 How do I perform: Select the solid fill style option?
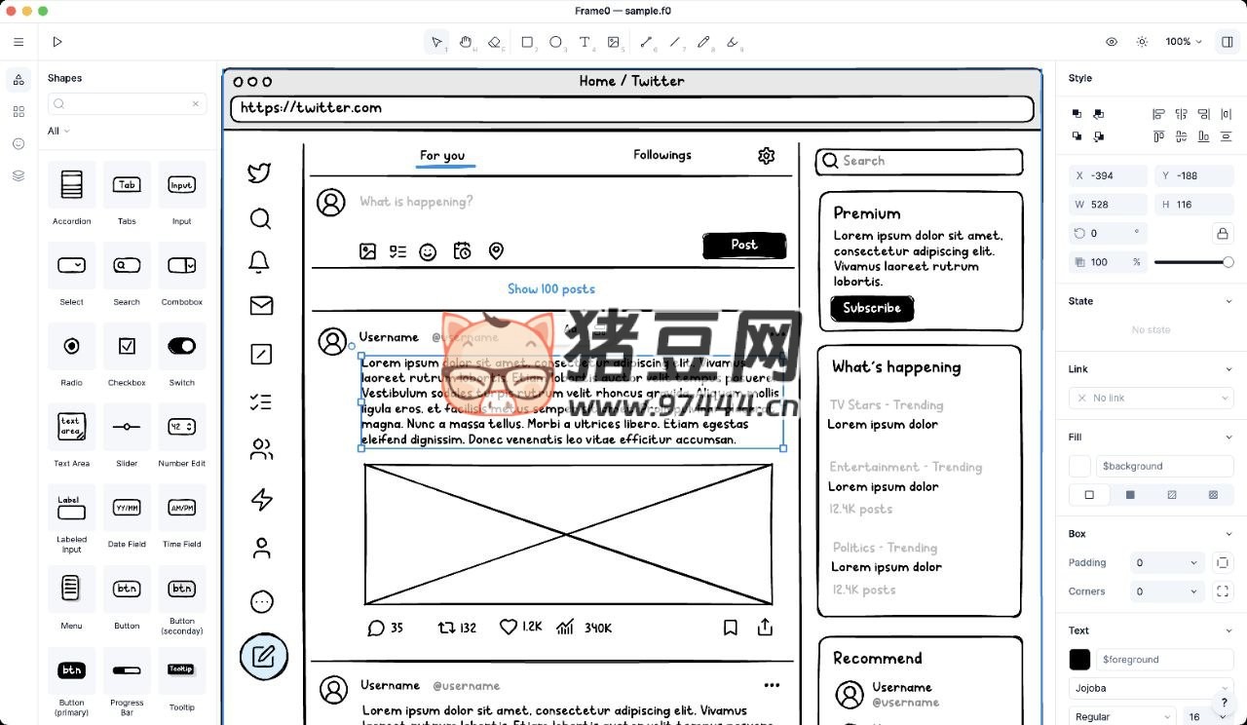pos(1130,495)
